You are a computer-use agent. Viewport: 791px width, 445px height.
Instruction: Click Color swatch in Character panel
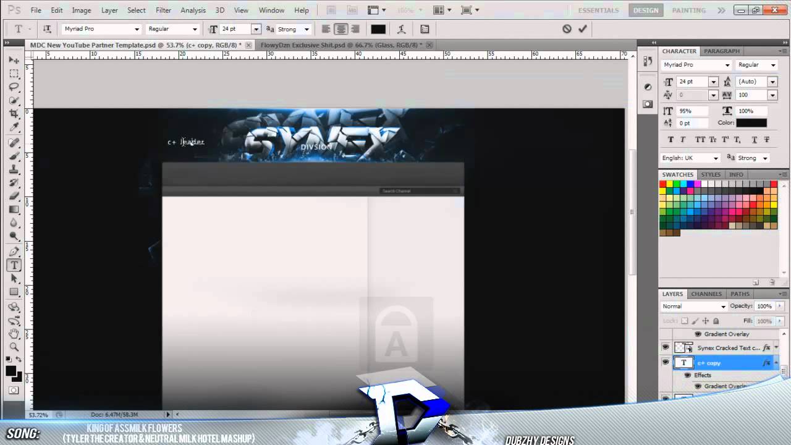pos(751,123)
